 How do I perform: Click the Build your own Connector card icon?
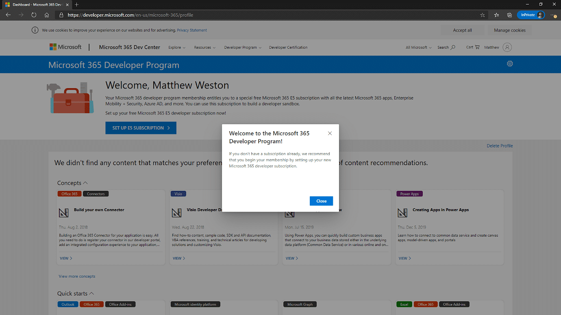[x=64, y=213]
